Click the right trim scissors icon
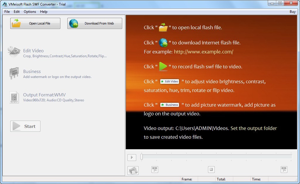300x184 pixels. (x=284, y=169)
